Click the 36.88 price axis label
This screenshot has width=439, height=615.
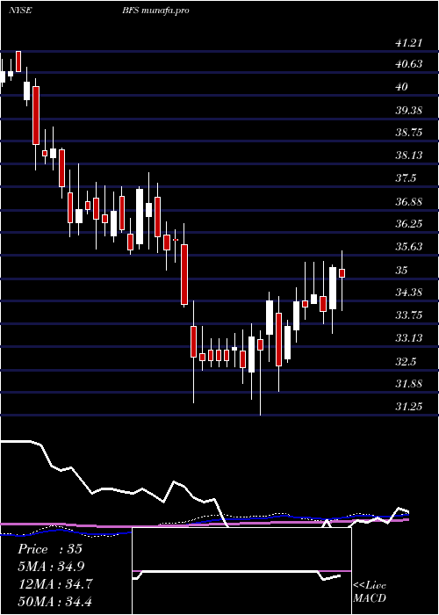point(409,201)
